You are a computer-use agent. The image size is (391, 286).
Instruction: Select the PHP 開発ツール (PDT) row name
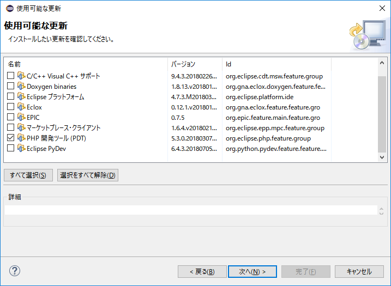[x=56, y=138]
